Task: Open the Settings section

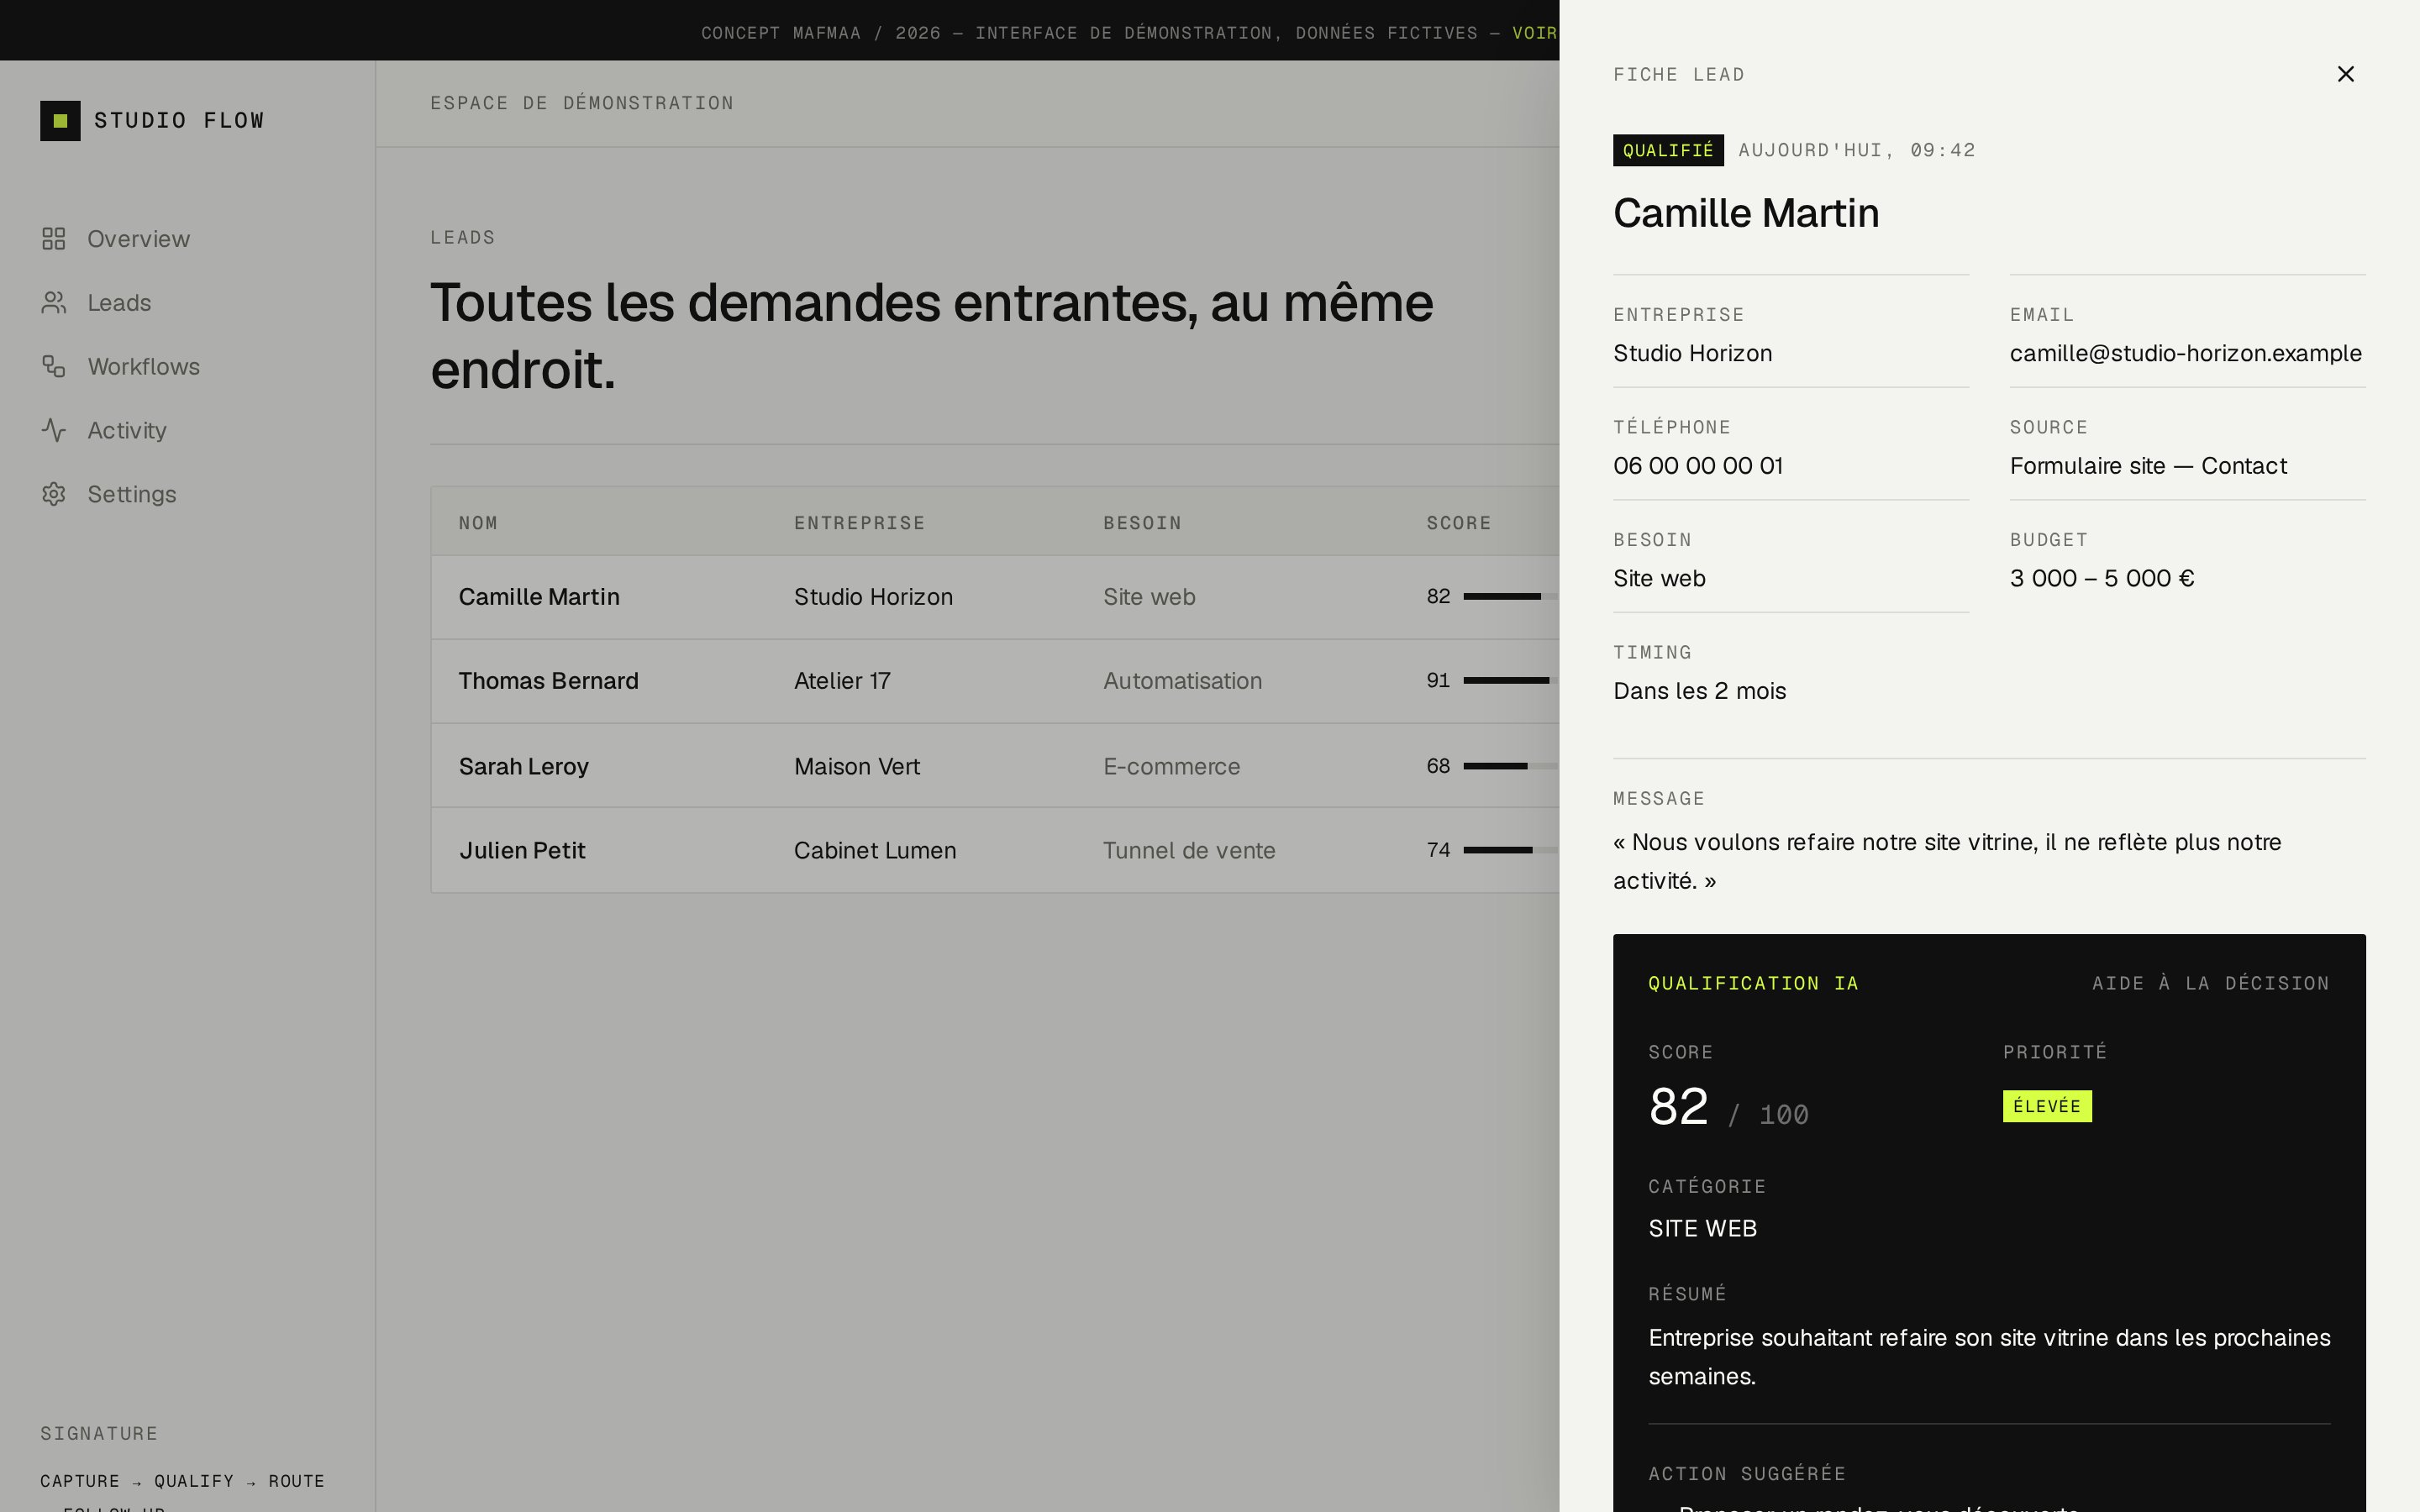Action: pos(132,494)
